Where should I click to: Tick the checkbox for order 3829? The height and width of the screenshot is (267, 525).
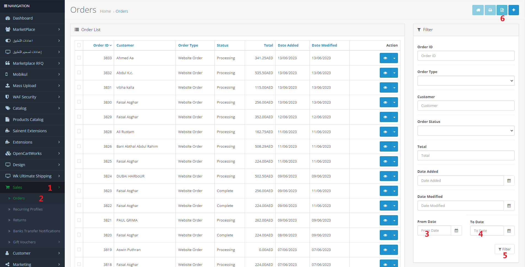point(79,117)
